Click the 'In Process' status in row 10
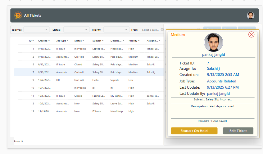The height and width of the screenshot is (154, 263). click(80, 88)
